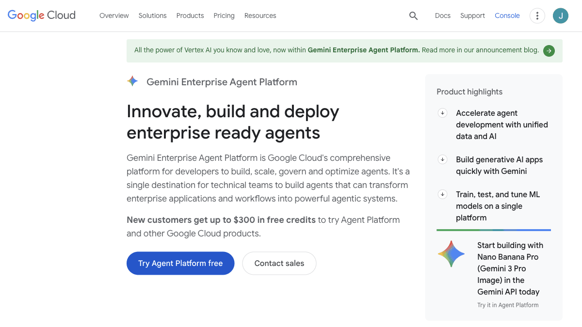Viewport: 582px width, 327px height.
Task: Go to the Console link
Action: pyautogui.click(x=507, y=16)
